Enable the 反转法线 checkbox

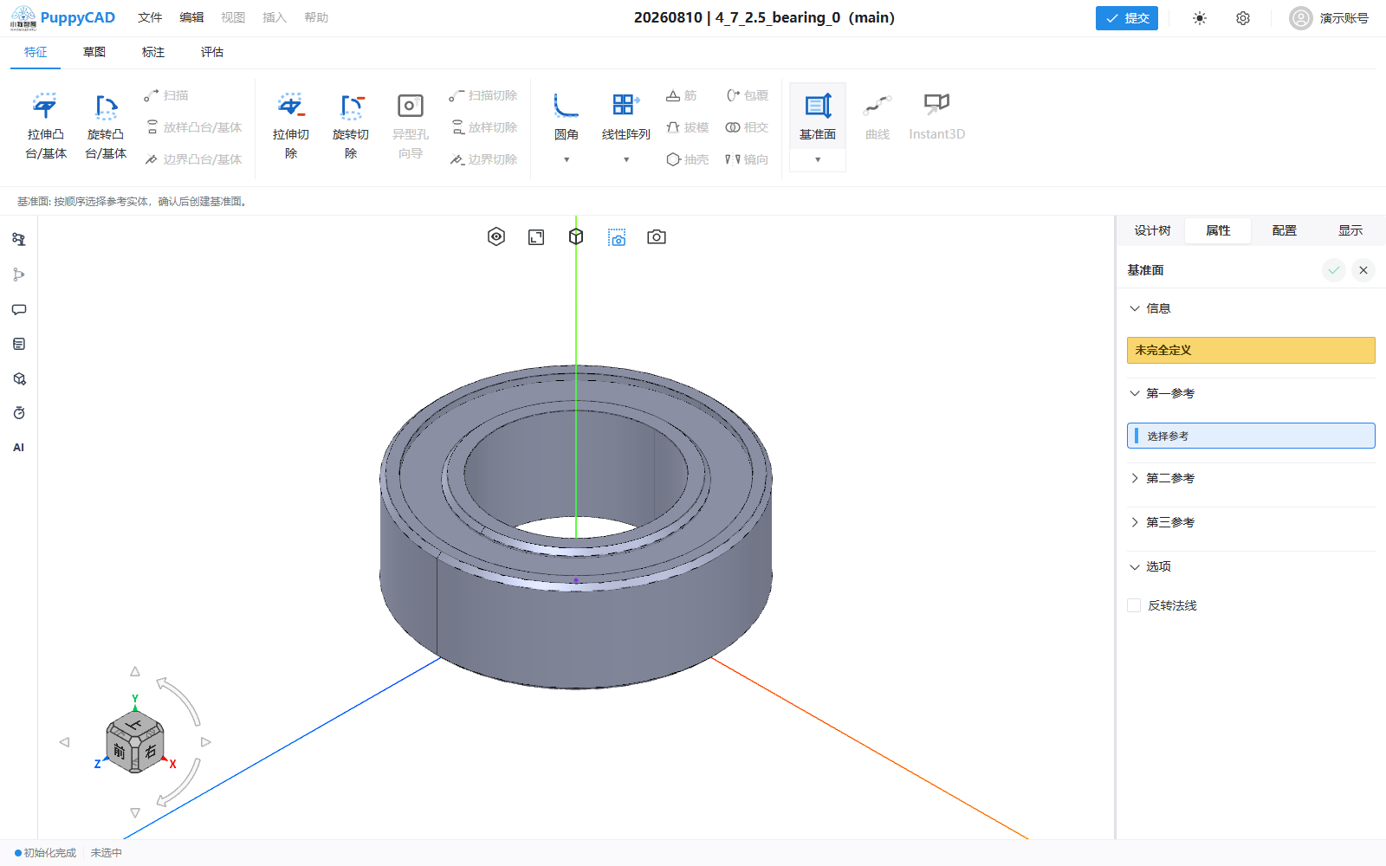(1134, 605)
